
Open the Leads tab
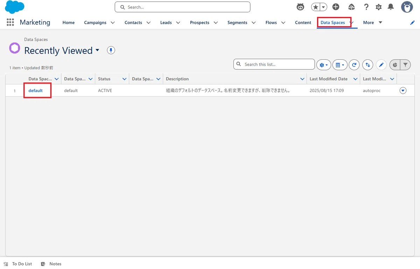(166, 23)
